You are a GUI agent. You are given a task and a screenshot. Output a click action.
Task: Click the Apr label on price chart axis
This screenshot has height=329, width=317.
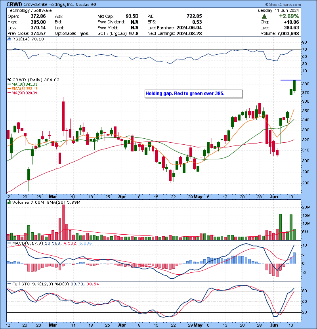[x=122, y=197]
